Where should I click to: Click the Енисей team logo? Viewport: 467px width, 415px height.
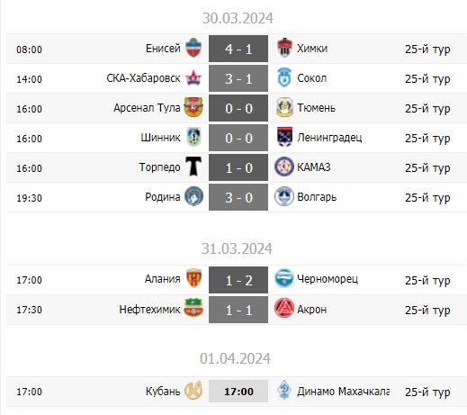pyautogui.click(x=193, y=48)
